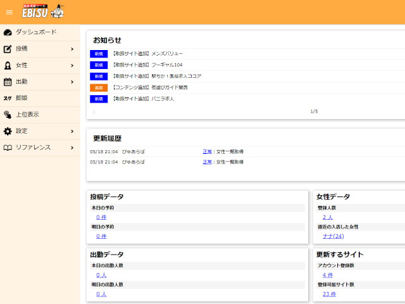Expand the 出勤 submenu chevron

[72, 82]
